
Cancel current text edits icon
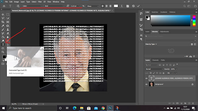tap(133, 6)
